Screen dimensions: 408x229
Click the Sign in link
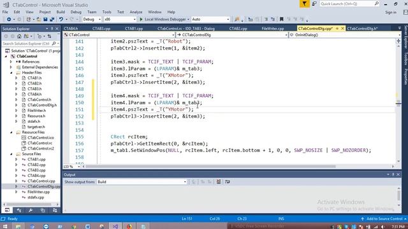coord(391,12)
